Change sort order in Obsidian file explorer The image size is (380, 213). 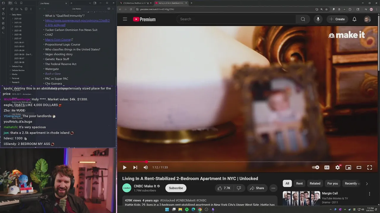click(x=21, y=9)
